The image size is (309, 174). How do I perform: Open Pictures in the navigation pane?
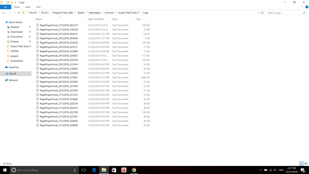point(15,42)
